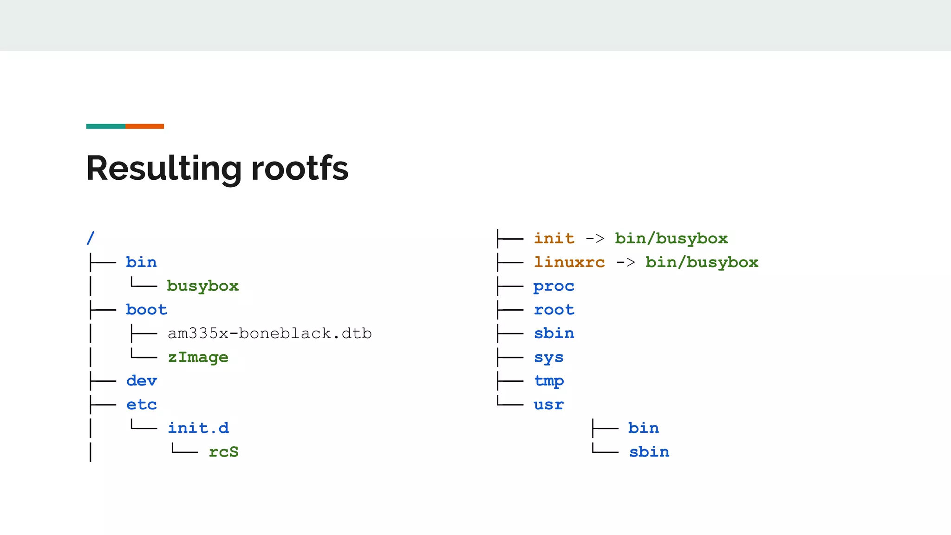951x535 pixels.
Task: Click the Resulting rootfs heading
Action: point(217,168)
